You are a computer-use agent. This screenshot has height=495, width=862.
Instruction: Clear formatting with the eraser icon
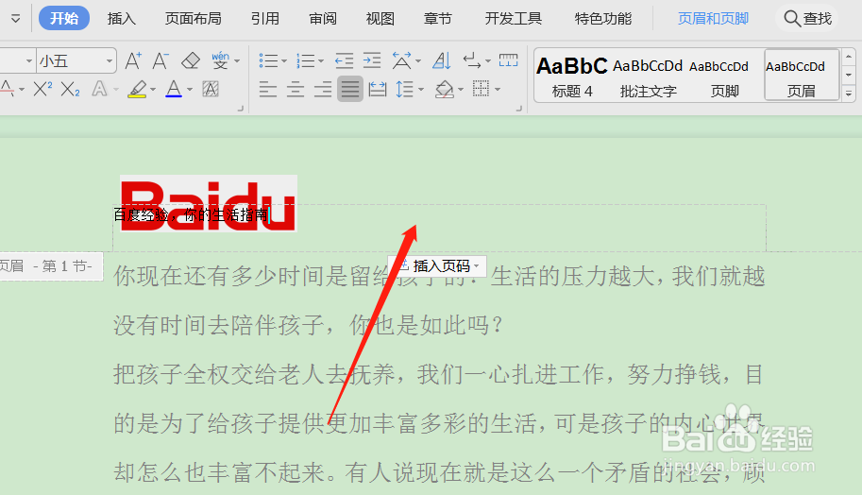(x=190, y=60)
